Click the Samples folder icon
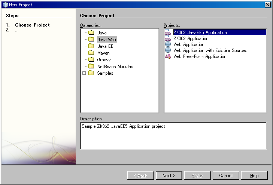Screen dimensions: 273x185 [x=91, y=73]
